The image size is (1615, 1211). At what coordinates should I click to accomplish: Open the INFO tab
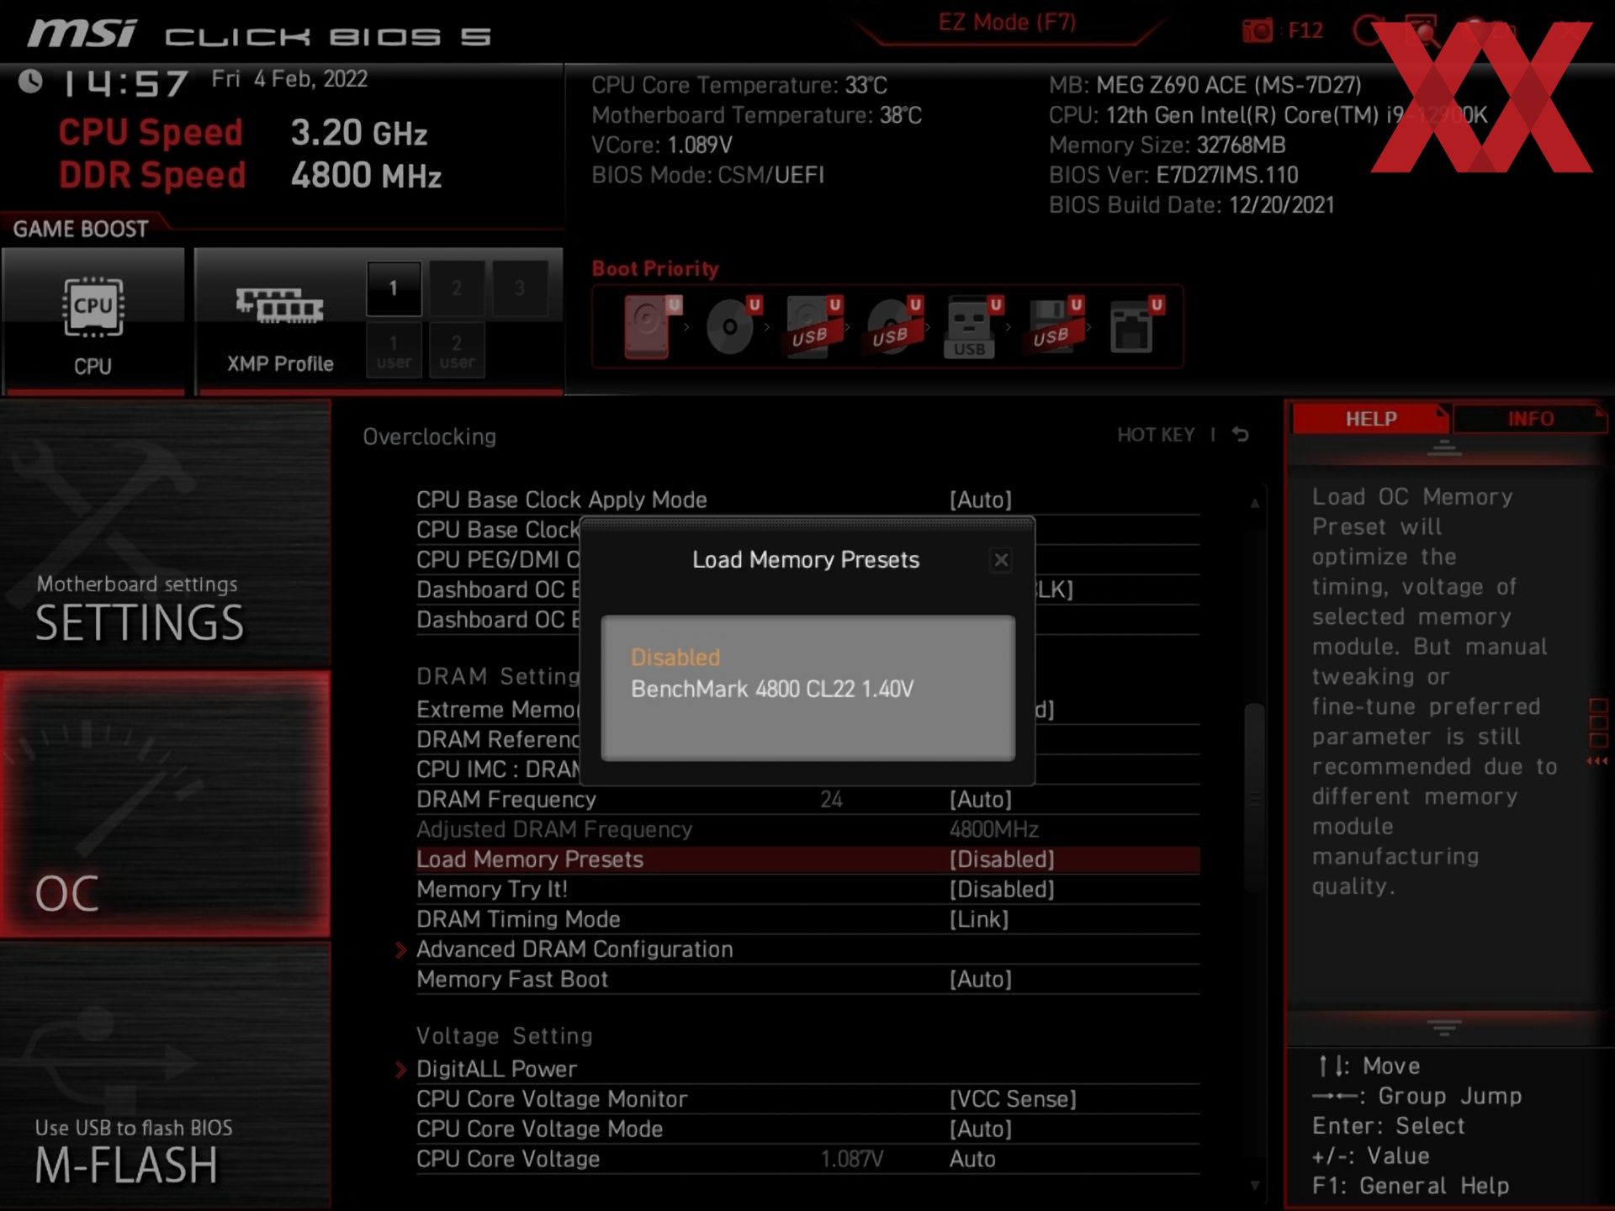point(1530,419)
